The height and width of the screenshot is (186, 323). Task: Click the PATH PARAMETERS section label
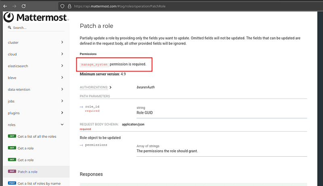click(x=95, y=96)
